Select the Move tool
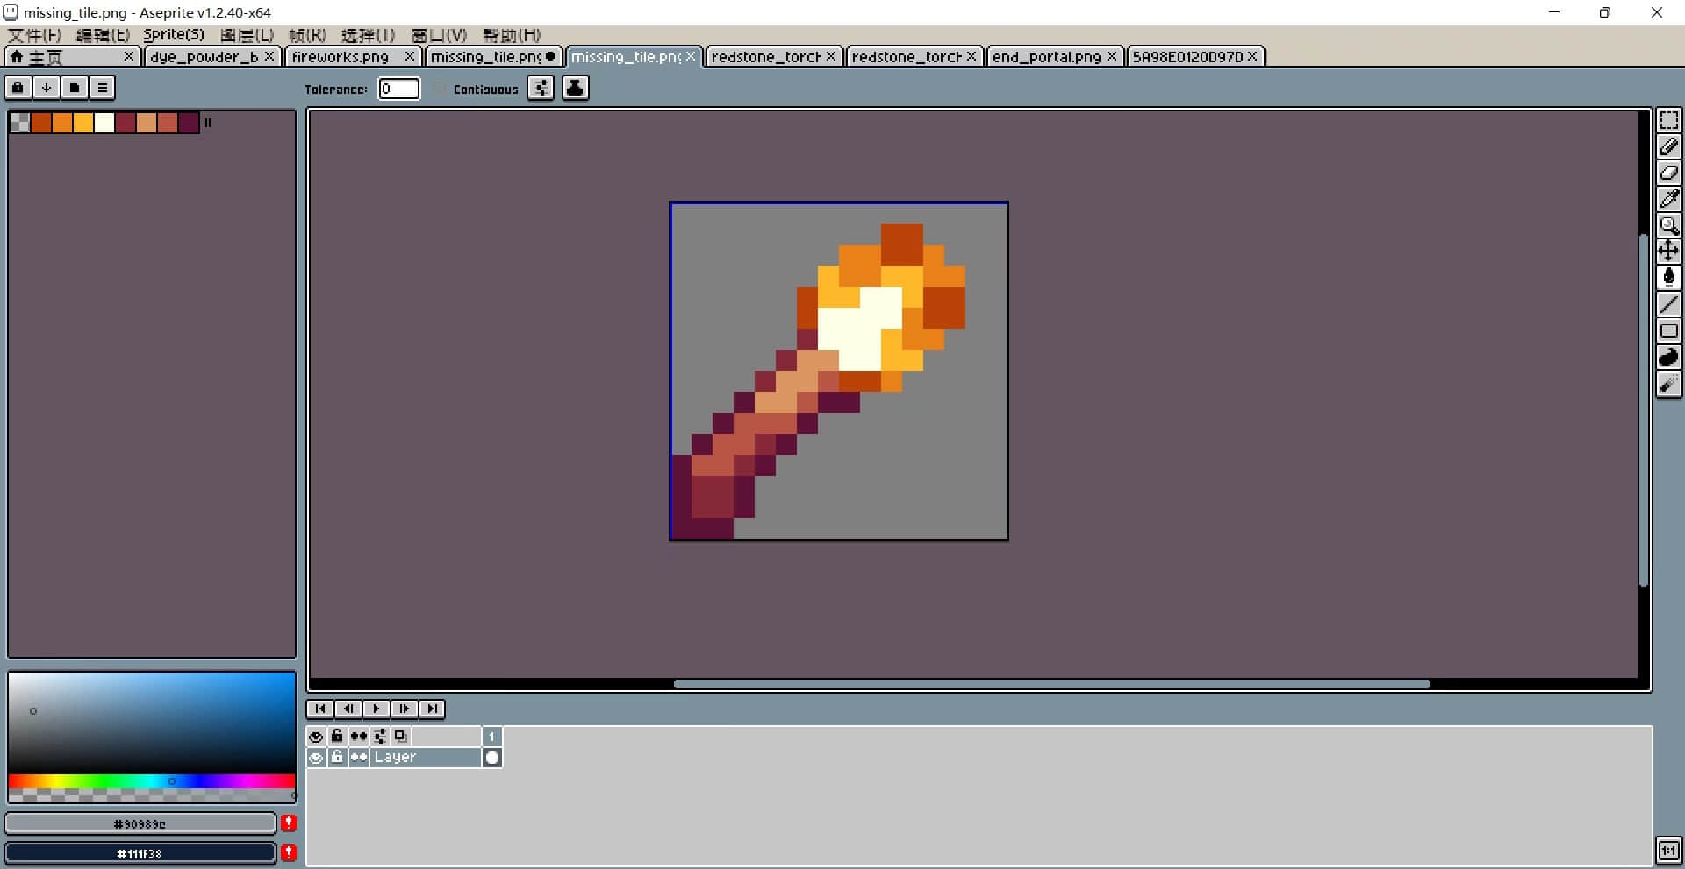Viewport: 1685px width, 869px height. (1668, 252)
